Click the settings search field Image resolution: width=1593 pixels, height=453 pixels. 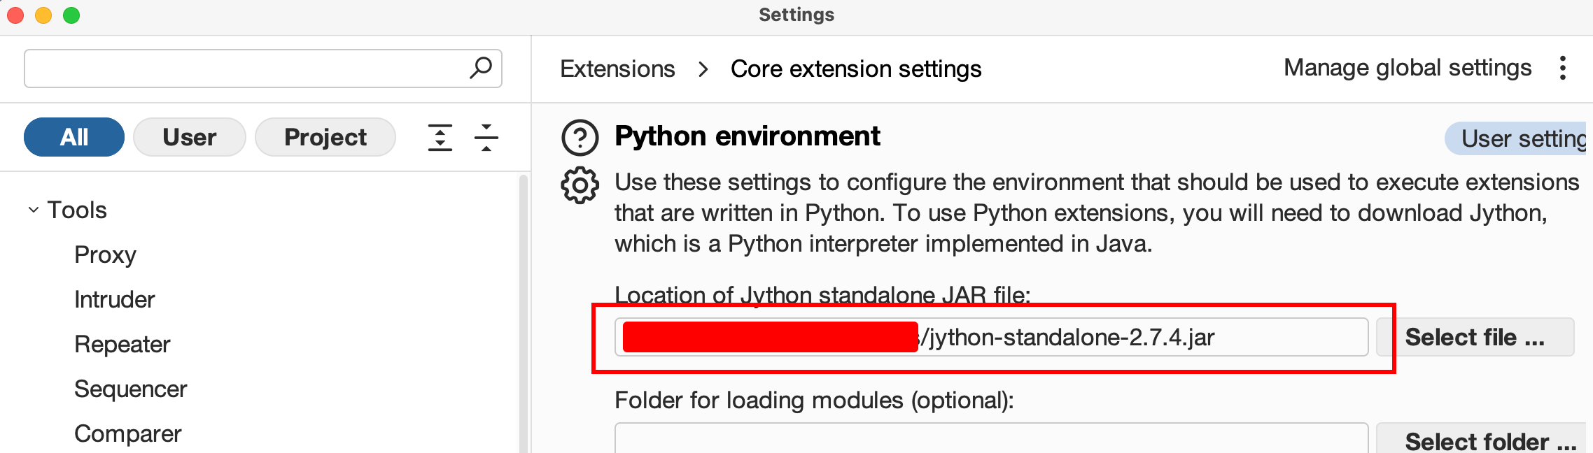point(245,68)
